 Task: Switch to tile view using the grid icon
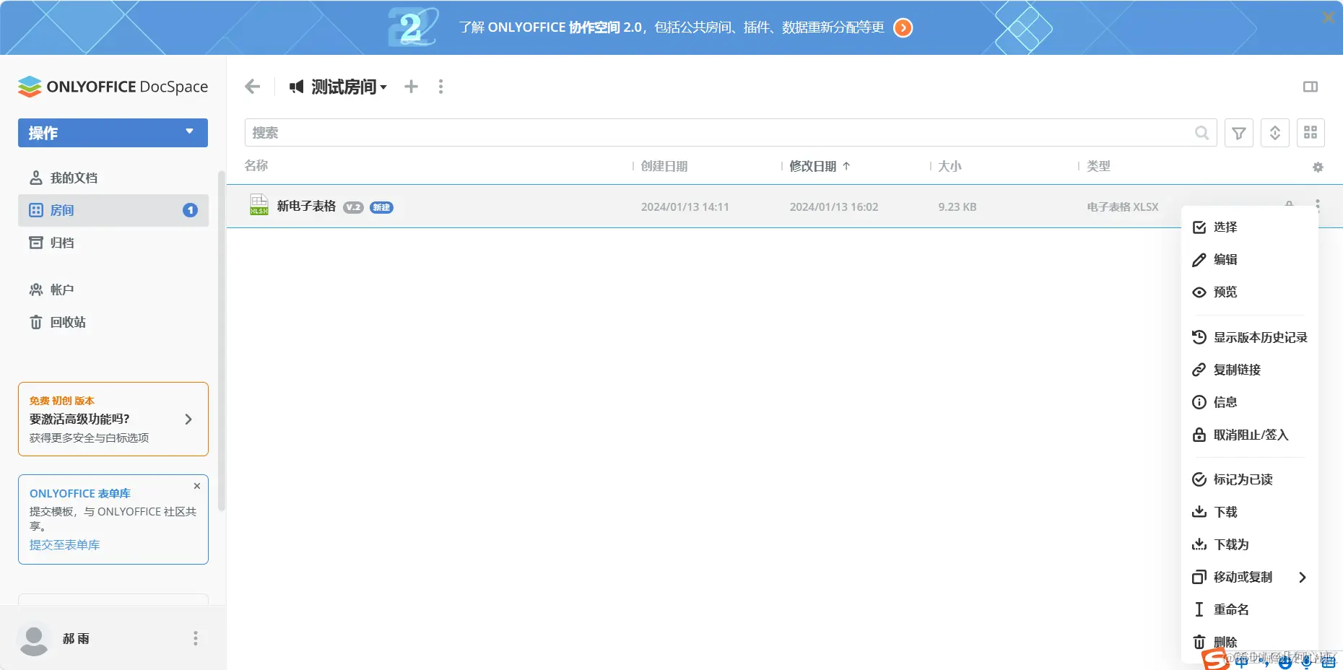click(1311, 132)
